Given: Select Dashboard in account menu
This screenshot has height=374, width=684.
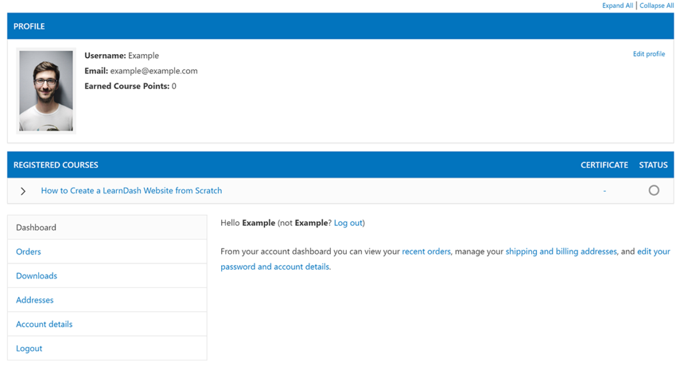Looking at the screenshot, I should pos(36,227).
